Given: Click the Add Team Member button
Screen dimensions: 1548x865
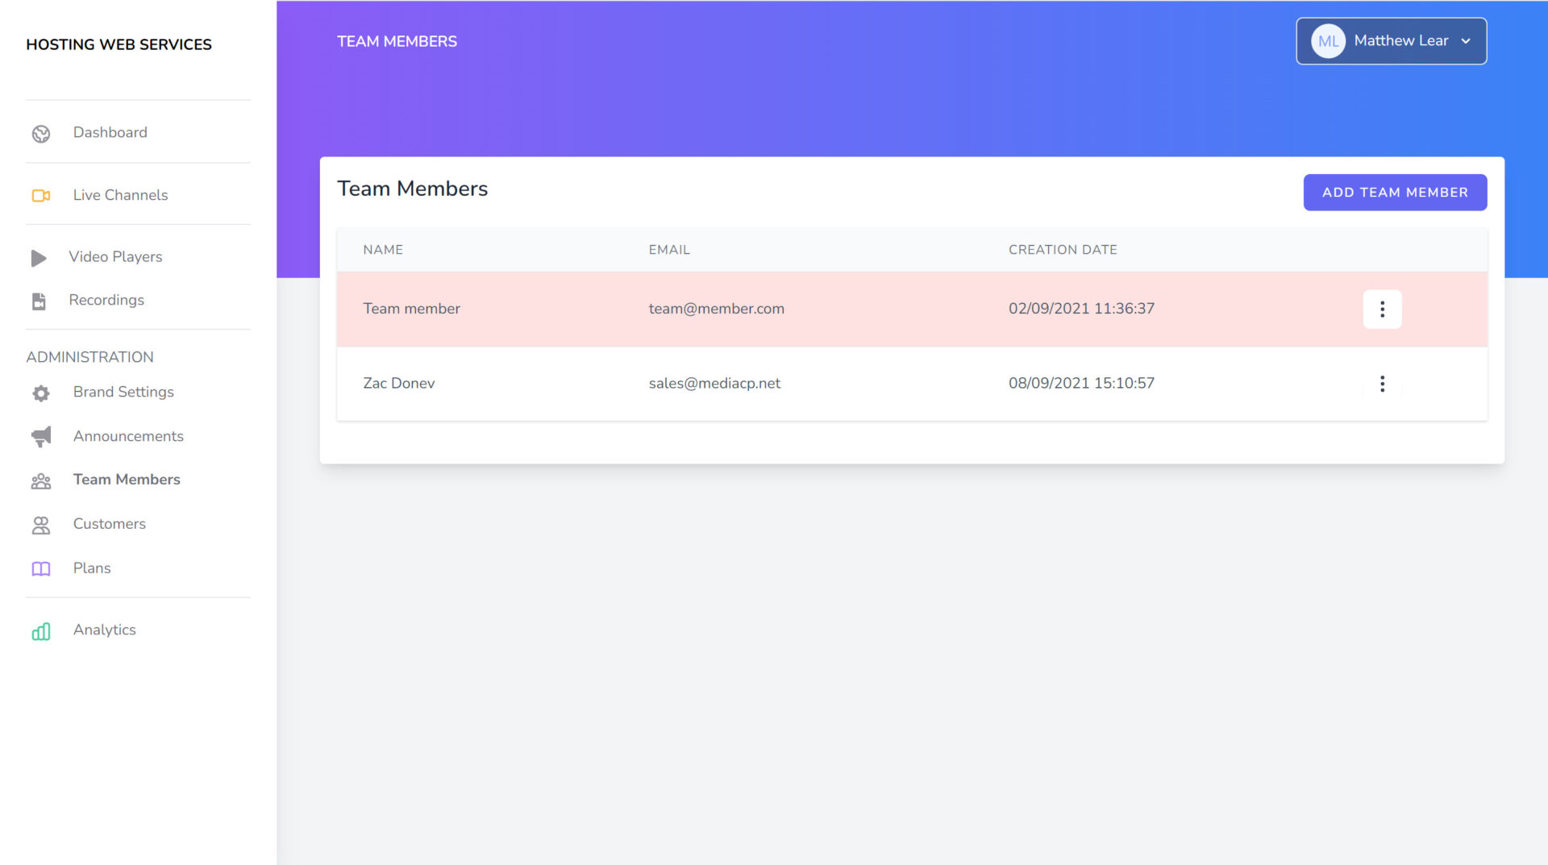Looking at the screenshot, I should [x=1395, y=193].
